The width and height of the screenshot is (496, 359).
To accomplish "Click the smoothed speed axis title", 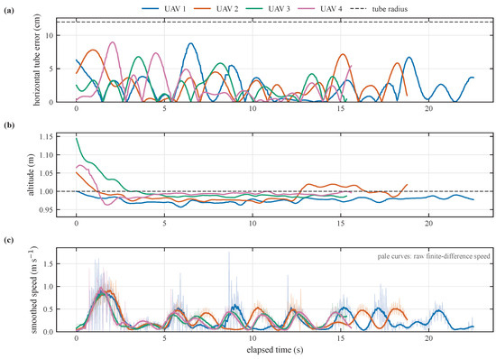I will pyautogui.click(x=33, y=290).
